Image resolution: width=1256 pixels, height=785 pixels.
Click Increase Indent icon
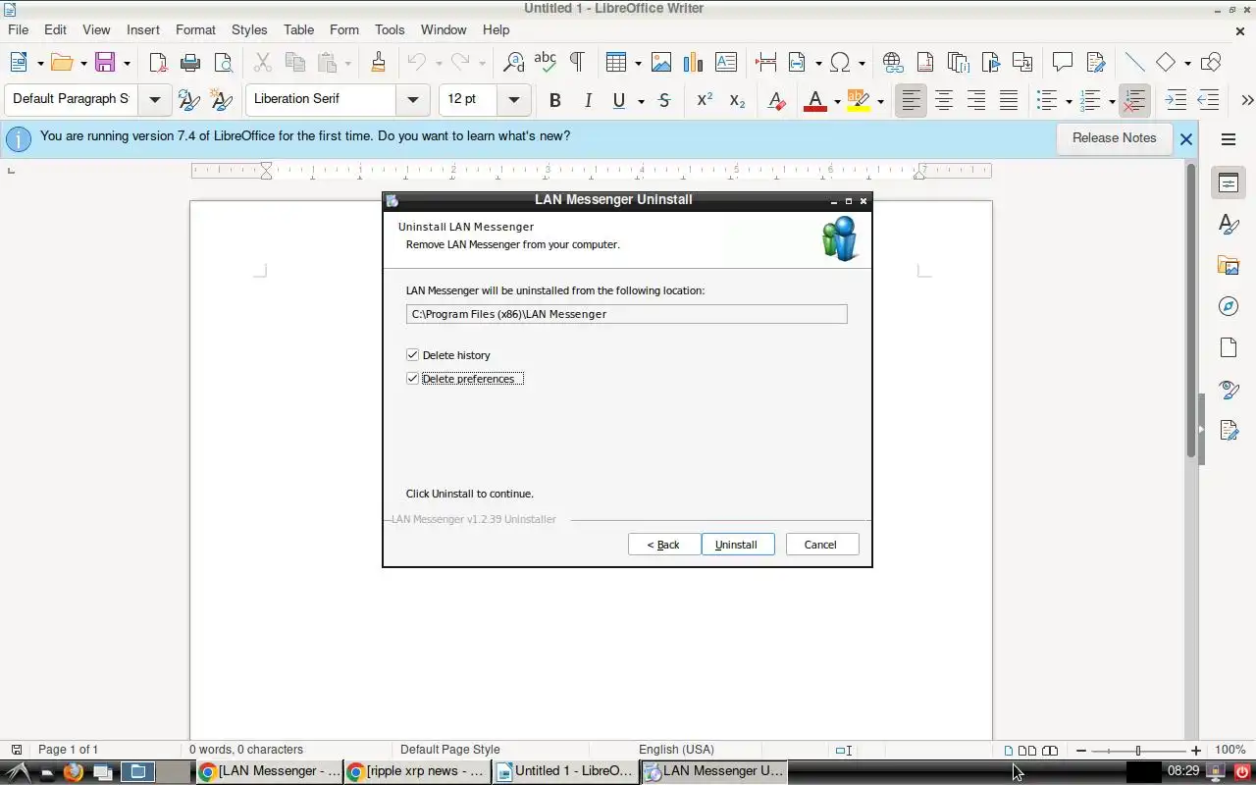click(x=1176, y=100)
